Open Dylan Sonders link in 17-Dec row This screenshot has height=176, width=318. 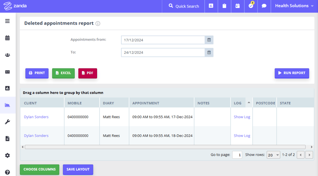pyautogui.click(x=37, y=117)
